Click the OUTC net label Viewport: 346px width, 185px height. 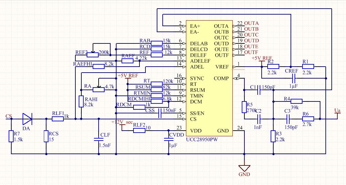251,35
